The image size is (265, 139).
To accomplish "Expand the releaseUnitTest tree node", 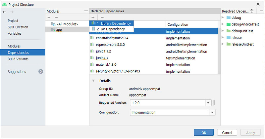I will pos(223,44).
